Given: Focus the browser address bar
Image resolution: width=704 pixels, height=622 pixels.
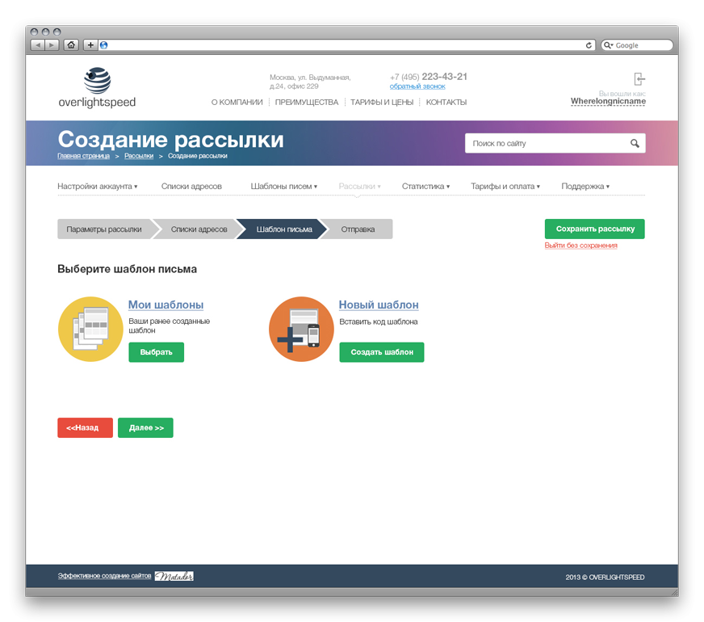Looking at the screenshot, I should (x=346, y=45).
